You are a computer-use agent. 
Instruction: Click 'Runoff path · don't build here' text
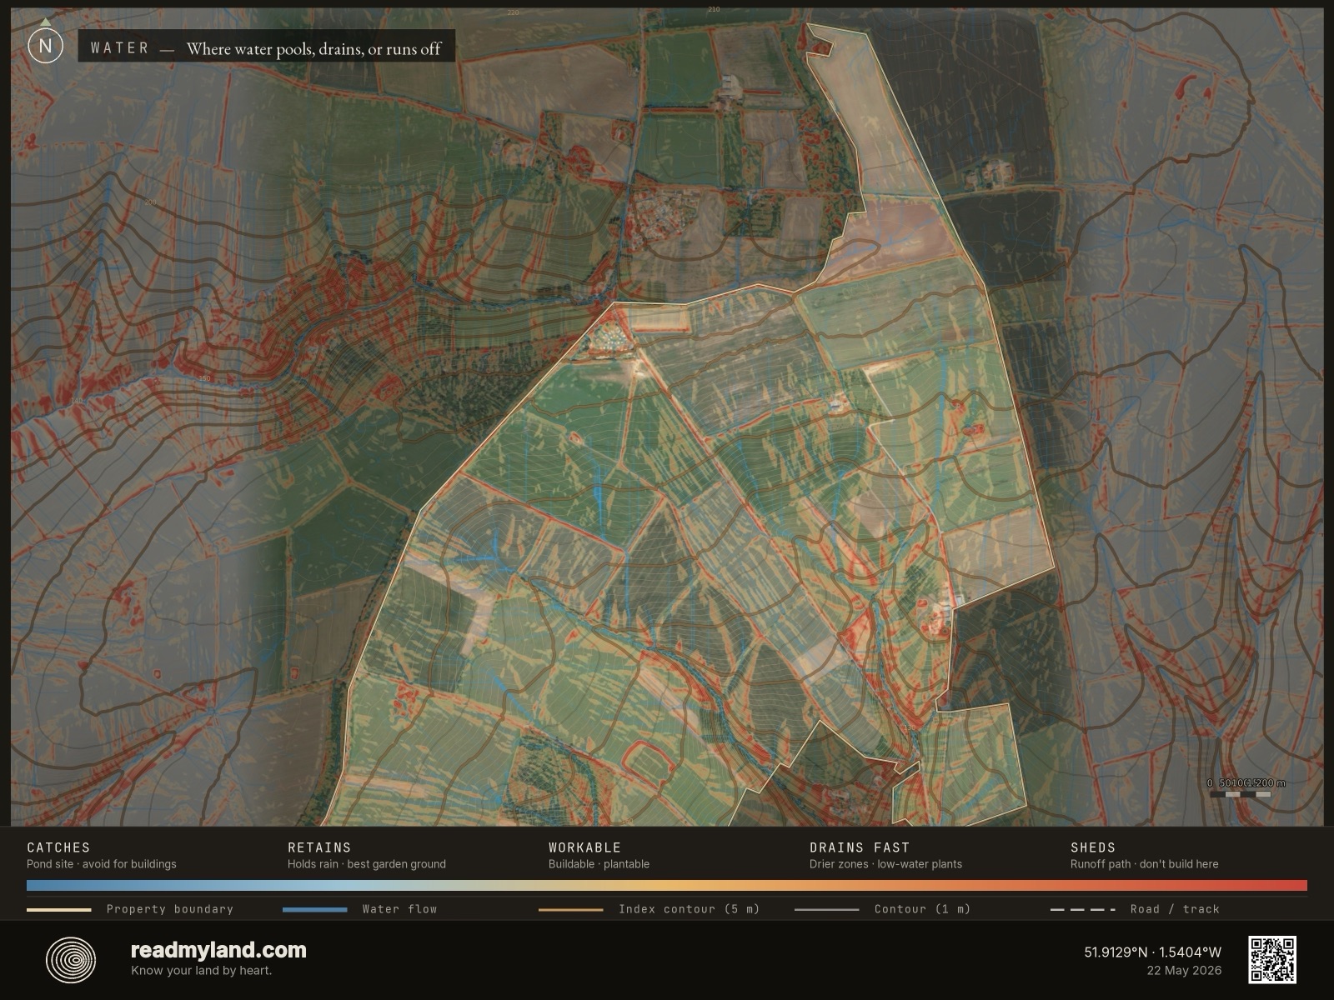(x=1145, y=864)
